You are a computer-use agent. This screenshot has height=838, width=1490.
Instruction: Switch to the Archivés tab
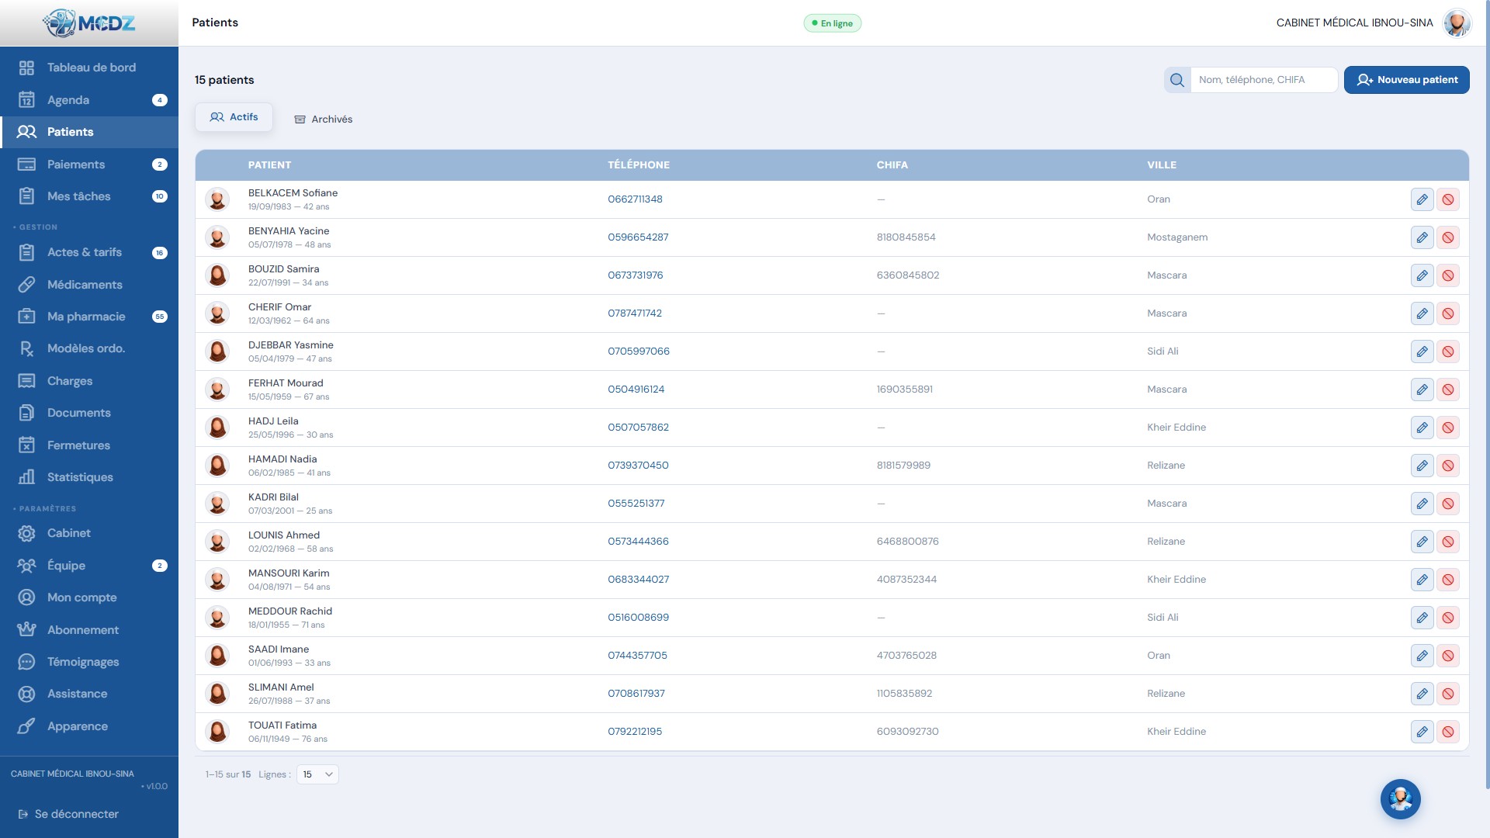323,119
